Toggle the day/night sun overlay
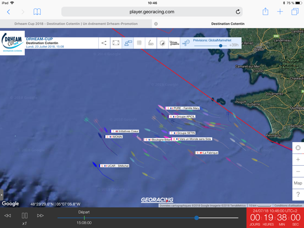Viewport: 304px width, 228px height. [x=162, y=43]
